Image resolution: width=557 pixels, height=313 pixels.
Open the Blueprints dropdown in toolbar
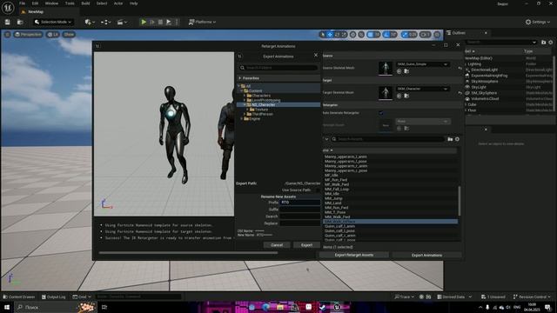point(105,22)
